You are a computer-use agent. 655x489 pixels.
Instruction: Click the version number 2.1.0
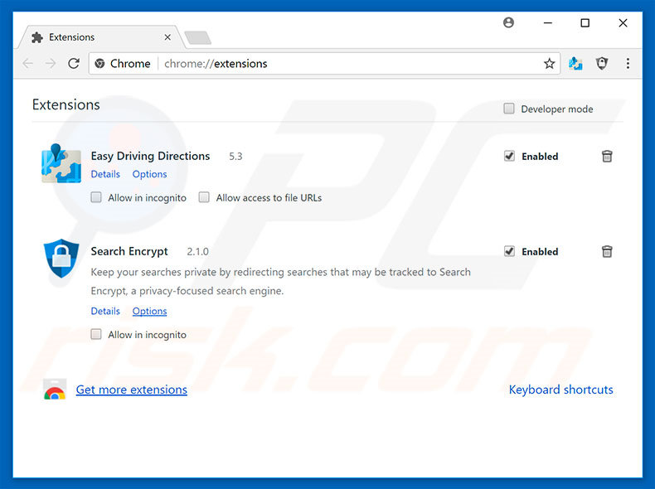pos(197,251)
